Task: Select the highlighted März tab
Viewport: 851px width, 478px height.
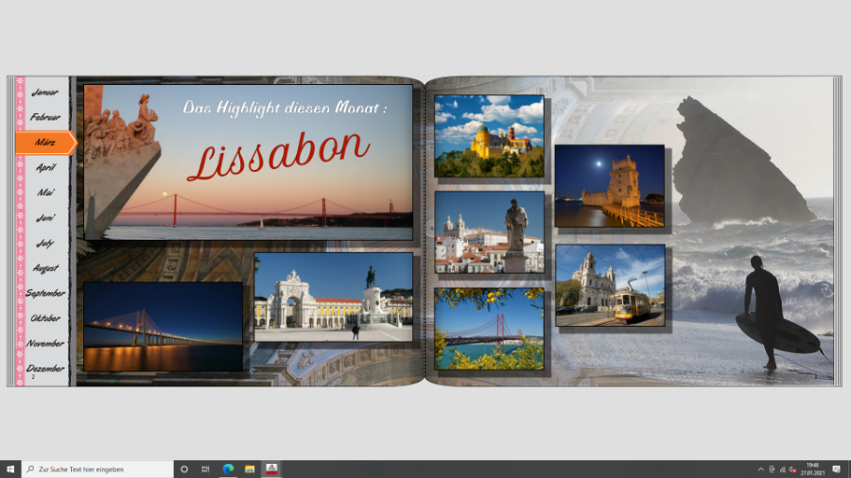Action: point(44,142)
